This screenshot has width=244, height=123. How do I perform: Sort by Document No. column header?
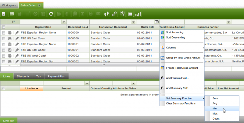(78, 27)
